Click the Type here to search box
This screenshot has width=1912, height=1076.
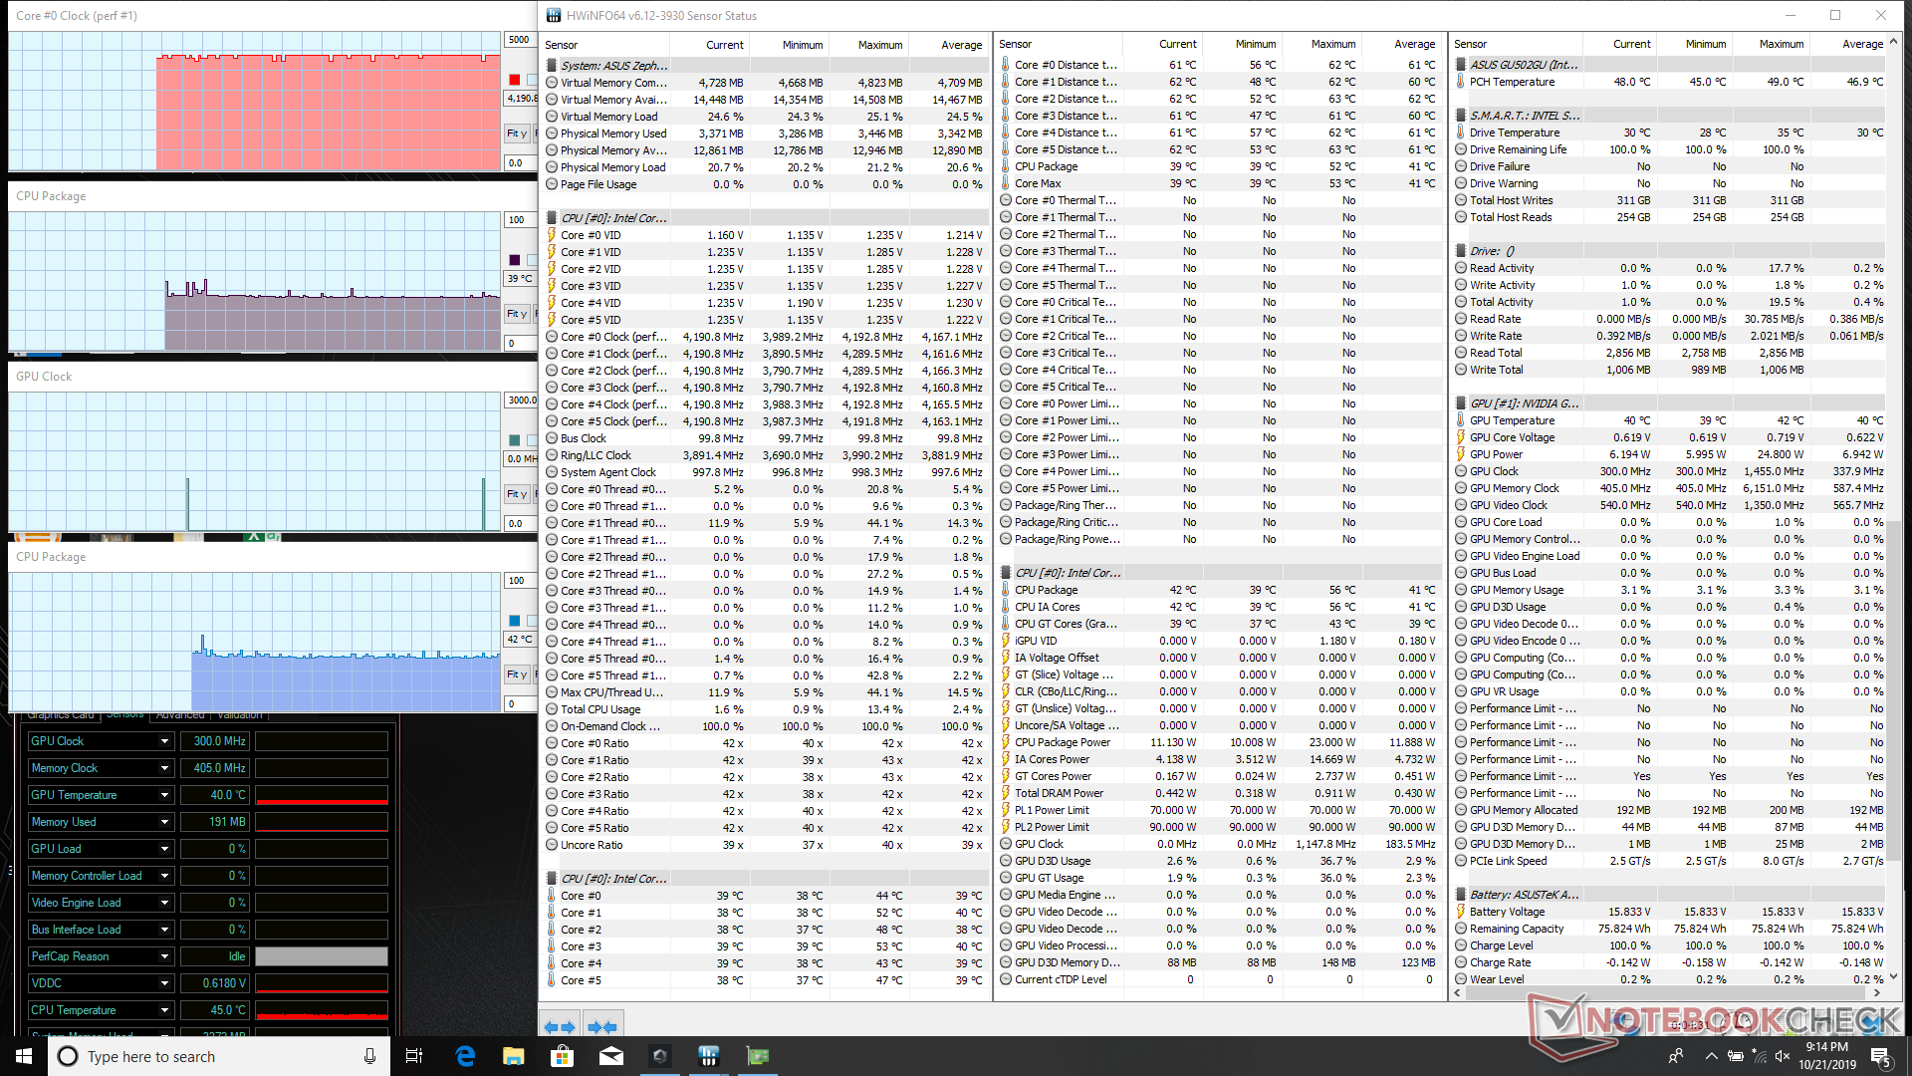pyautogui.click(x=217, y=1056)
